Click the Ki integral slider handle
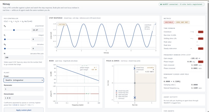209x112 pixels. (5, 39)
